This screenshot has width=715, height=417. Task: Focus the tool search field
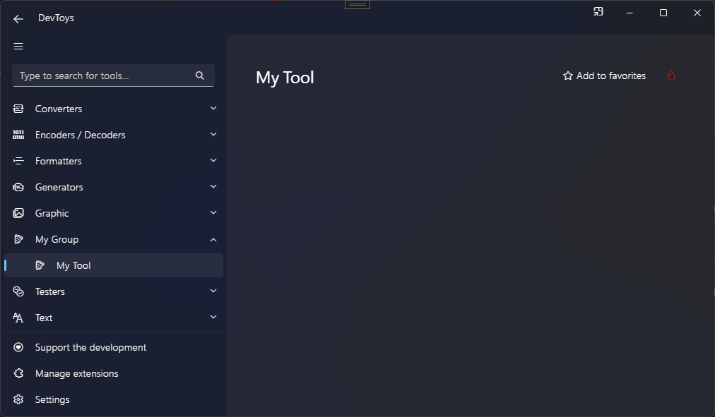pos(113,75)
